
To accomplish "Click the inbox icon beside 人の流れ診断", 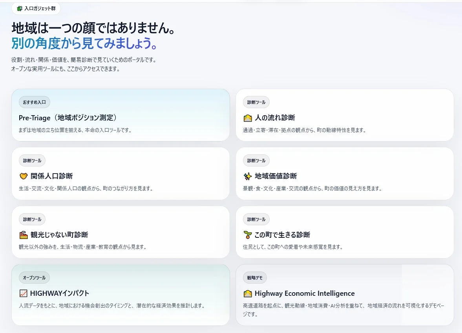I will click(x=248, y=117).
